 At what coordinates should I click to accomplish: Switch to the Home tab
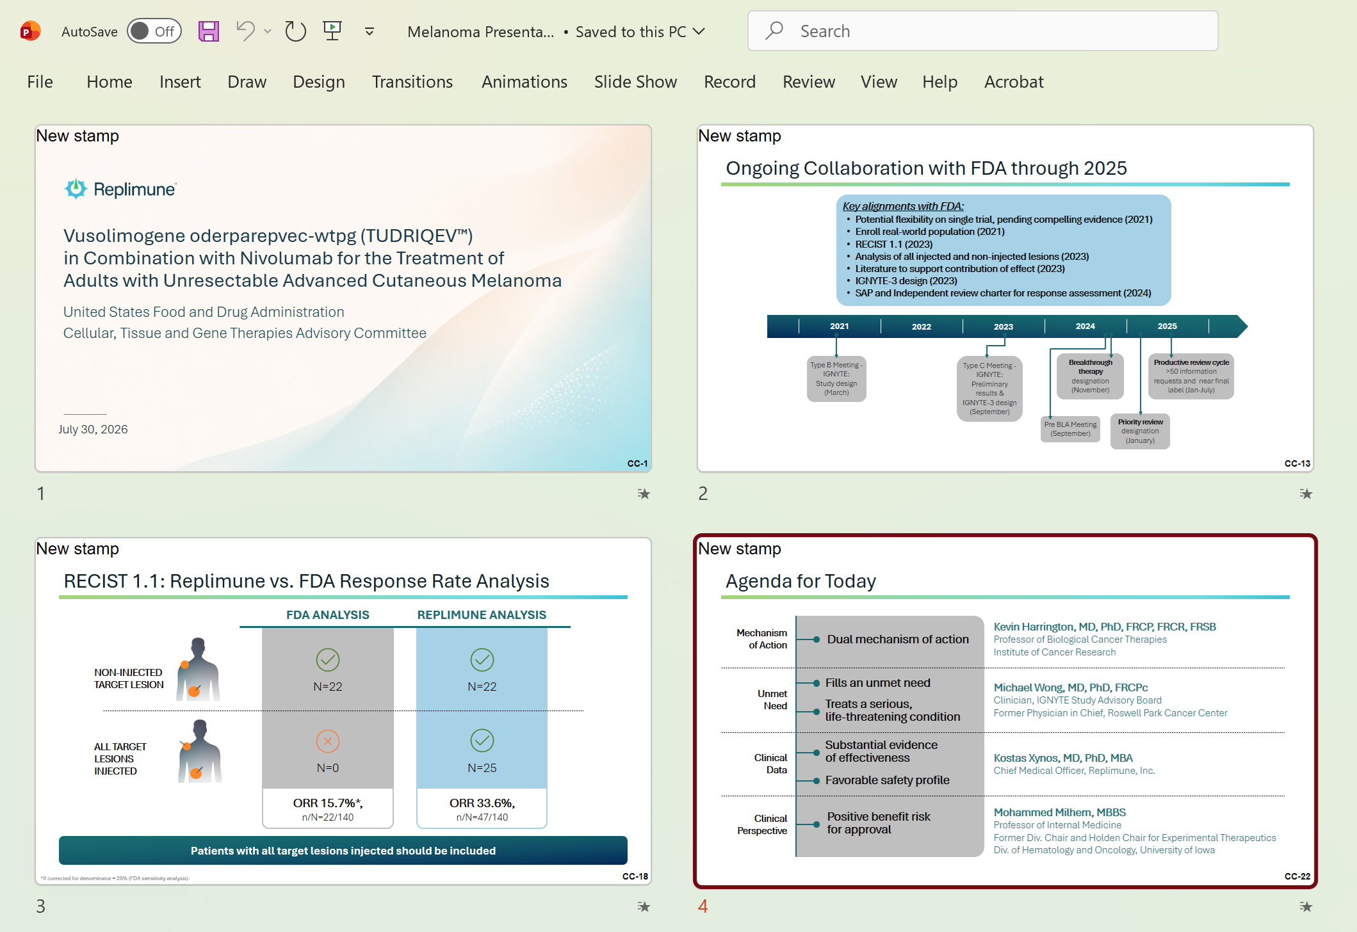pos(110,82)
